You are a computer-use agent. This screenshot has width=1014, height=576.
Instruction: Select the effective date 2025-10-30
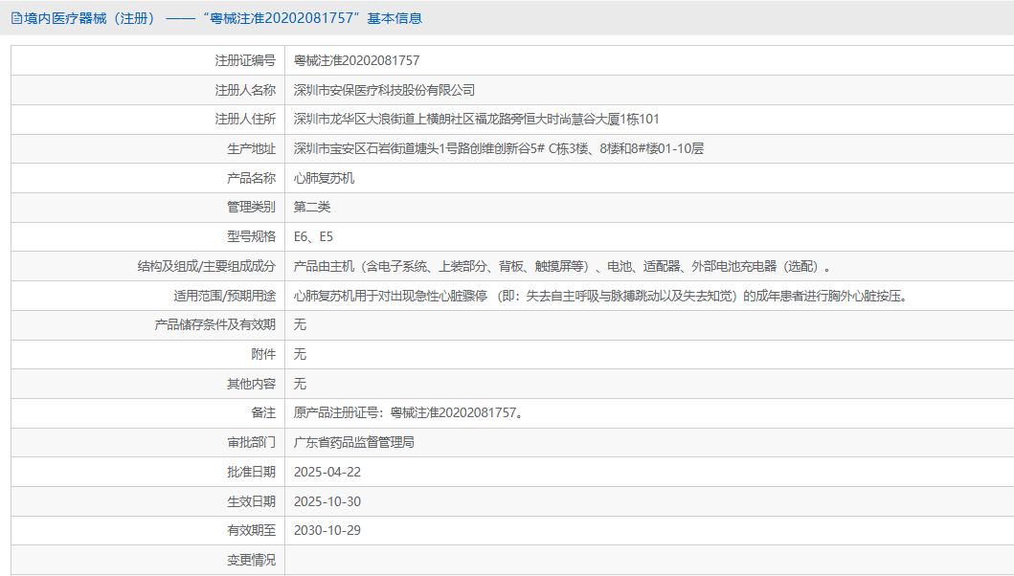click(327, 501)
